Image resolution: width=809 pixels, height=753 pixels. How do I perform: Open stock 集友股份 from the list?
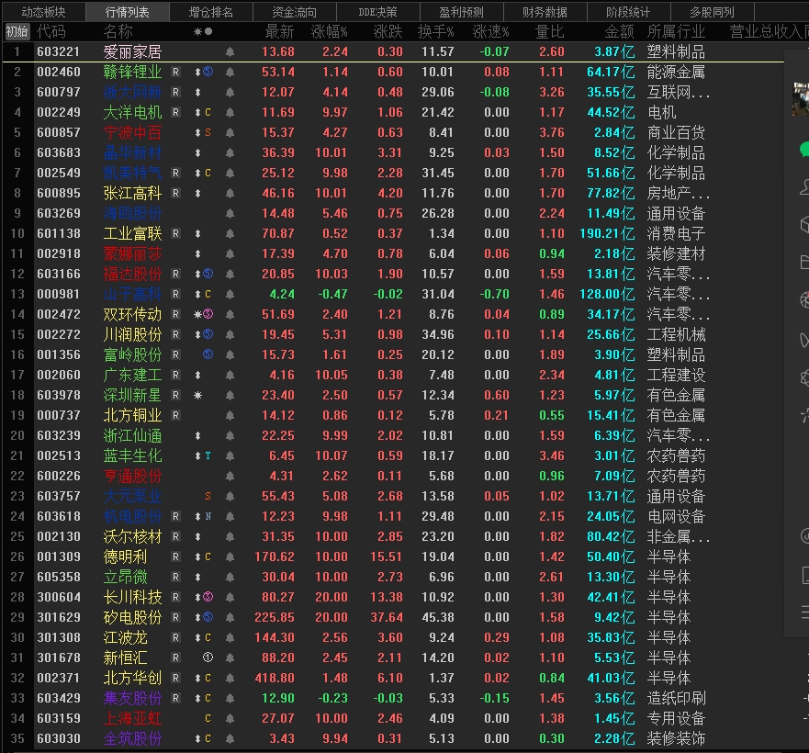pos(132,698)
